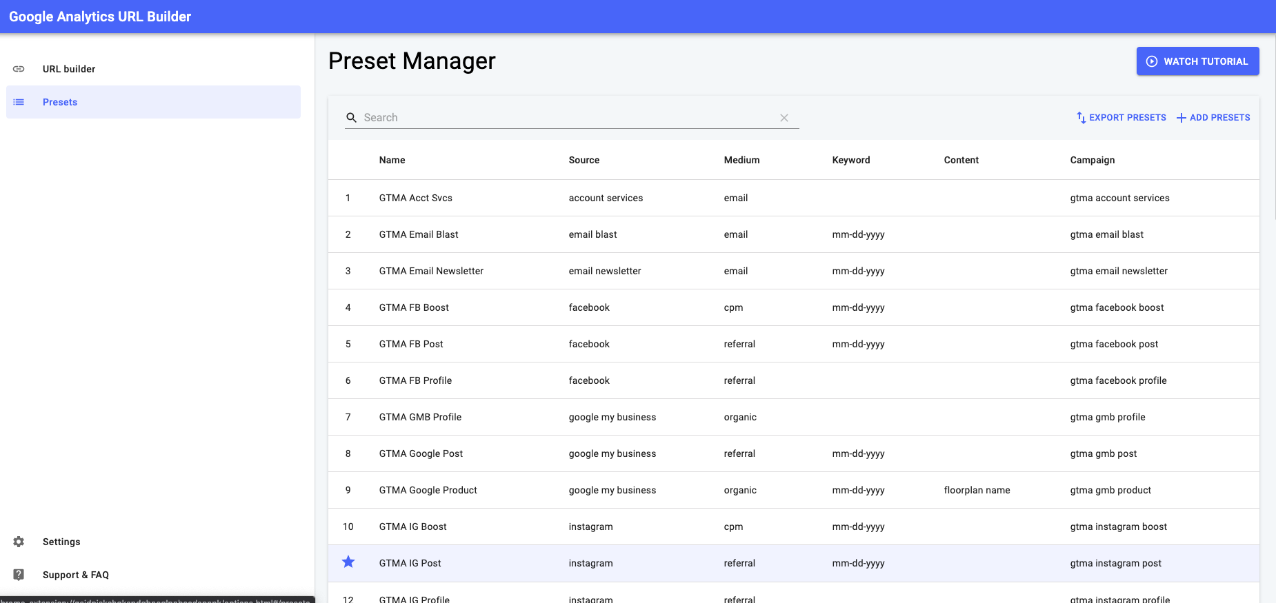This screenshot has height=603, width=1276.
Task: Select the GTMA Acct Svcs preset row
Action: coord(415,198)
